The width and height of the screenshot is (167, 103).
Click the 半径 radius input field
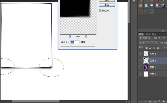75,42
